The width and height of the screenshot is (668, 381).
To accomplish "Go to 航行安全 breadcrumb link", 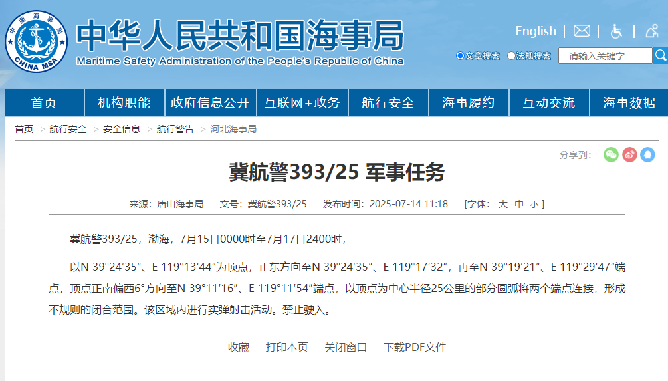I will (x=68, y=129).
